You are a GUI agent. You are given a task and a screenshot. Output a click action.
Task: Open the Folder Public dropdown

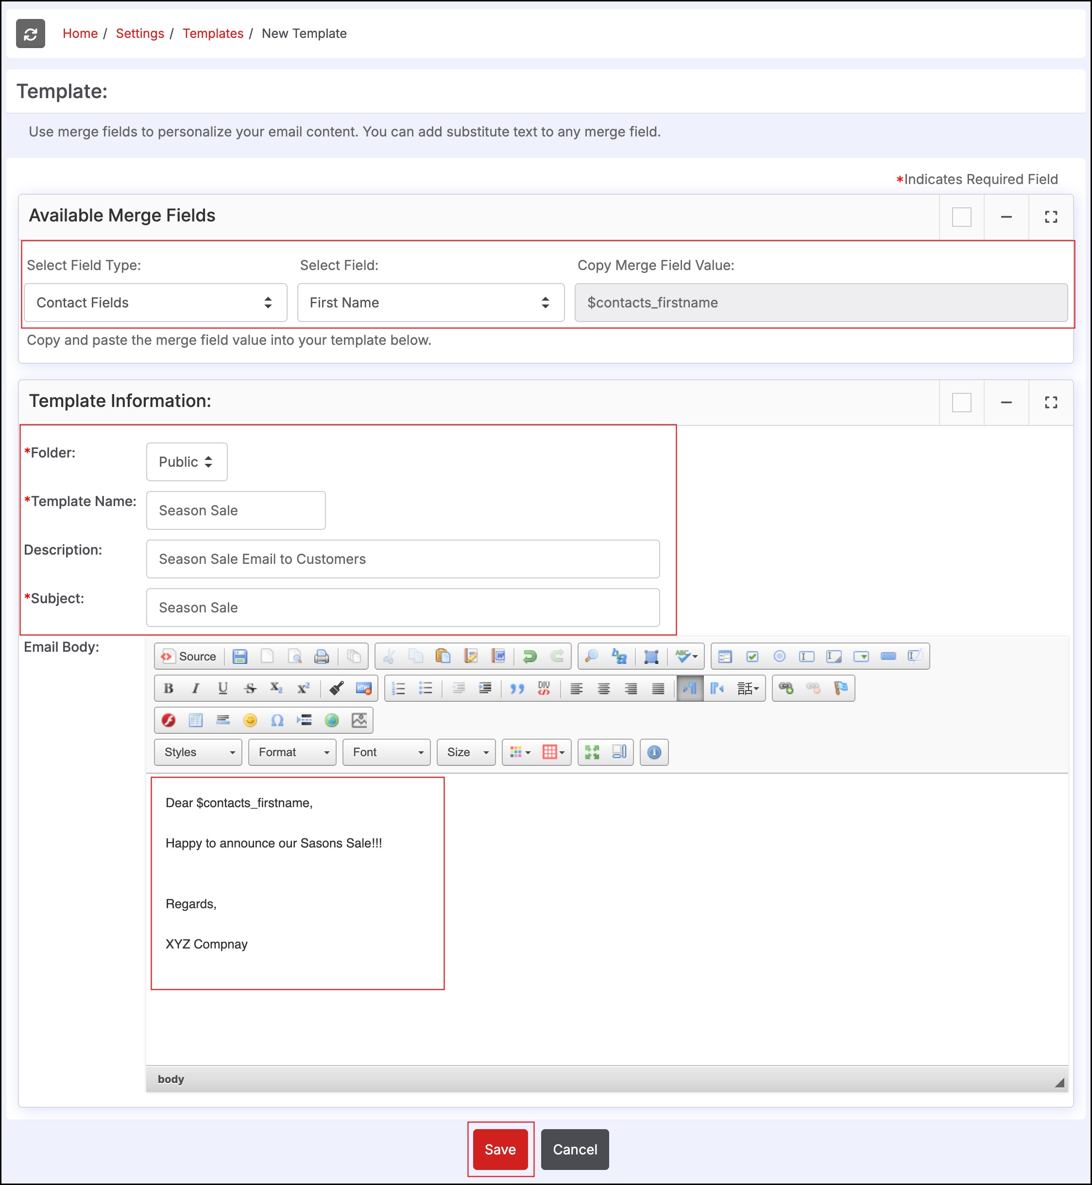pyautogui.click(x=186, y=461)
